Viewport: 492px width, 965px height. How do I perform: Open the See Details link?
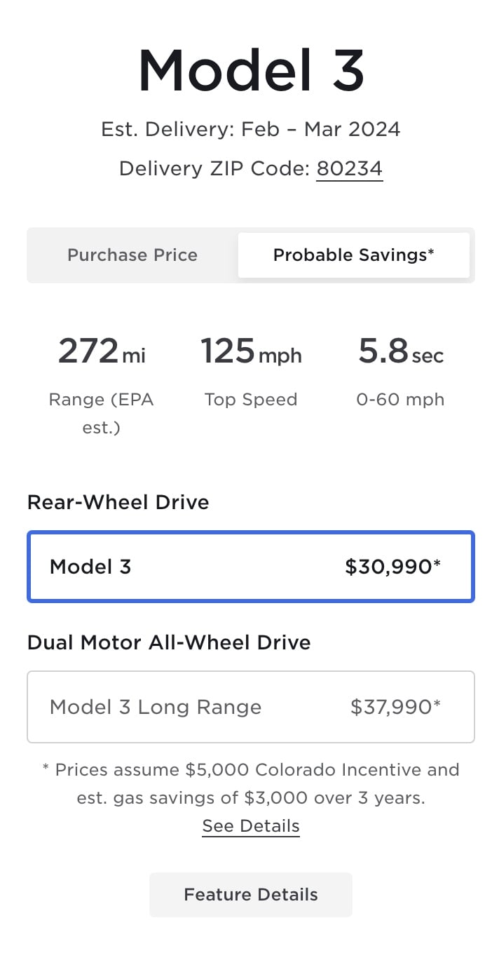coord(251,826)
